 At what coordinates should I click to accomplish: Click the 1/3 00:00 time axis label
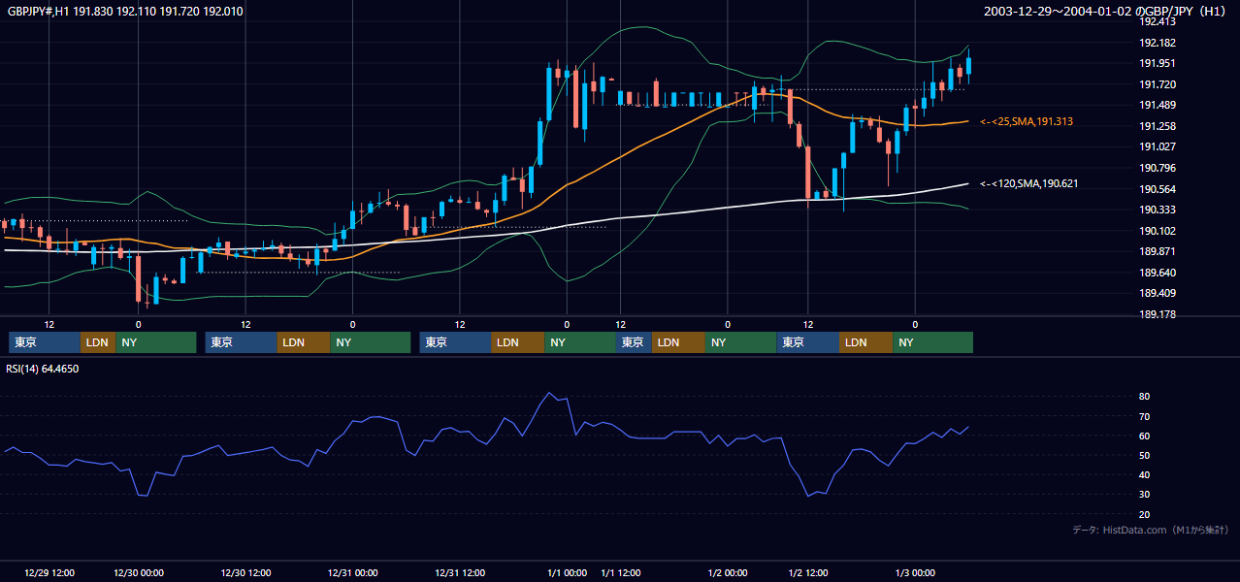pyautogui.click(x=915, y=572)
